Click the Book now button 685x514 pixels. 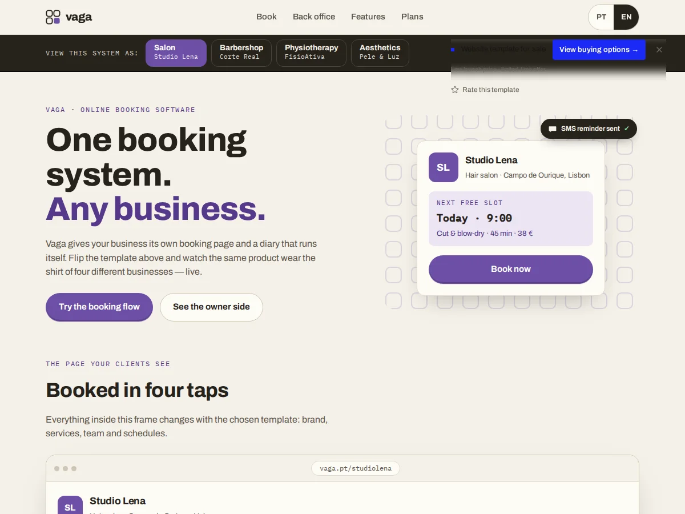point(511,269)
